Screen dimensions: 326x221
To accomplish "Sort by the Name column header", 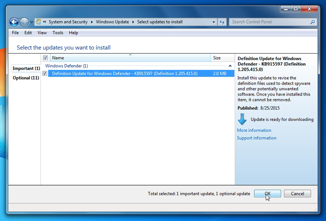I will tap(130, 58).
